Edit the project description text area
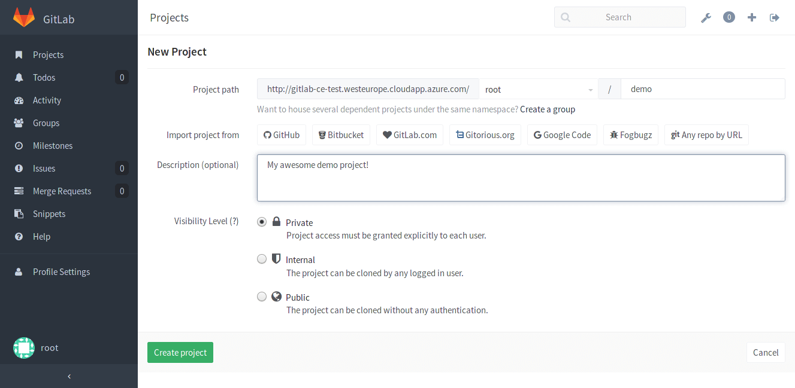The height and width of the screenshot is (388, 795). (x=521, y=177)
